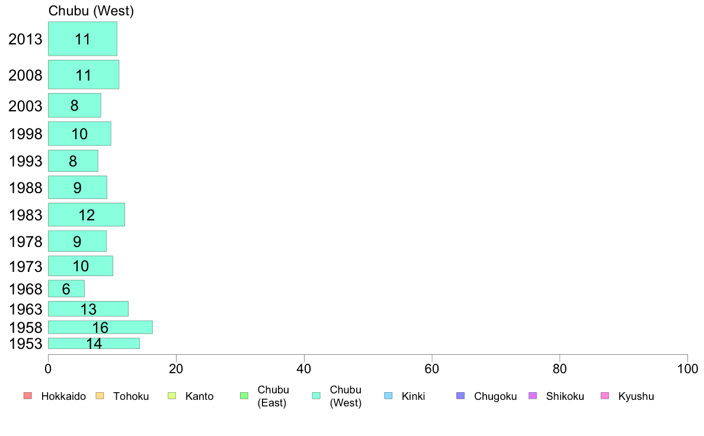
Task: Select the 1983 bar labeled 12
Action: (86, 214)
